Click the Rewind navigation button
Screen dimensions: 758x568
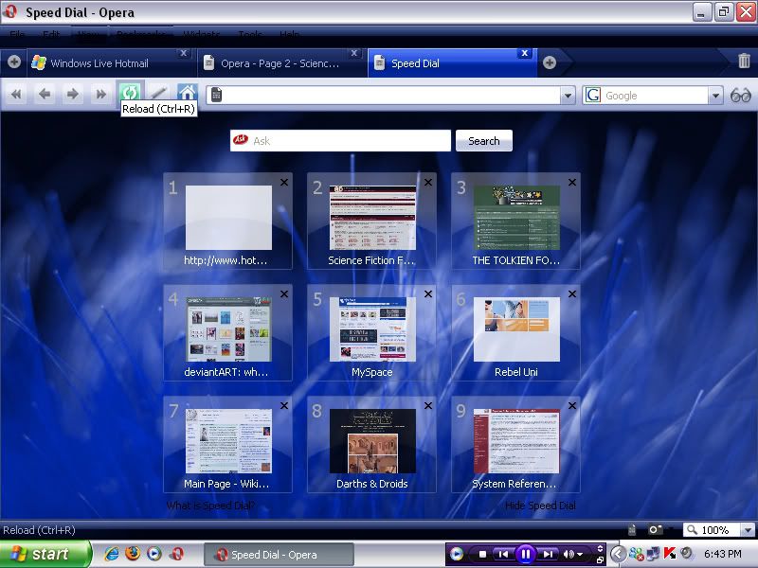click(16, 94)
